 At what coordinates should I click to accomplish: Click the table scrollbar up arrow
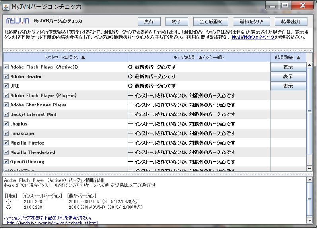click(309, 65)
